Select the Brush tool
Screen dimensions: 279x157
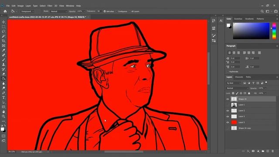pyautogui.click(x=3, y=60)
